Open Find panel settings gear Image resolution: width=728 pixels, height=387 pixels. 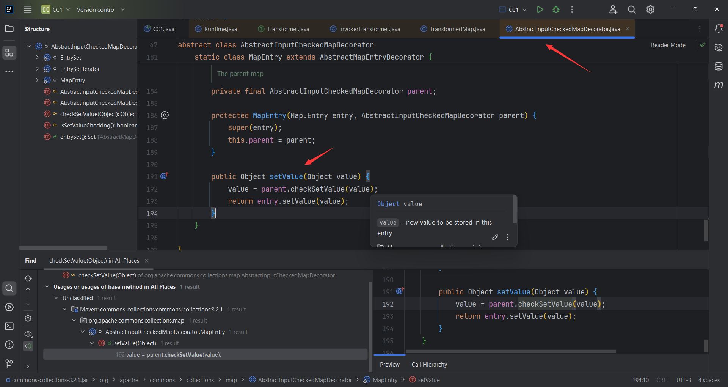click(28, 318)
